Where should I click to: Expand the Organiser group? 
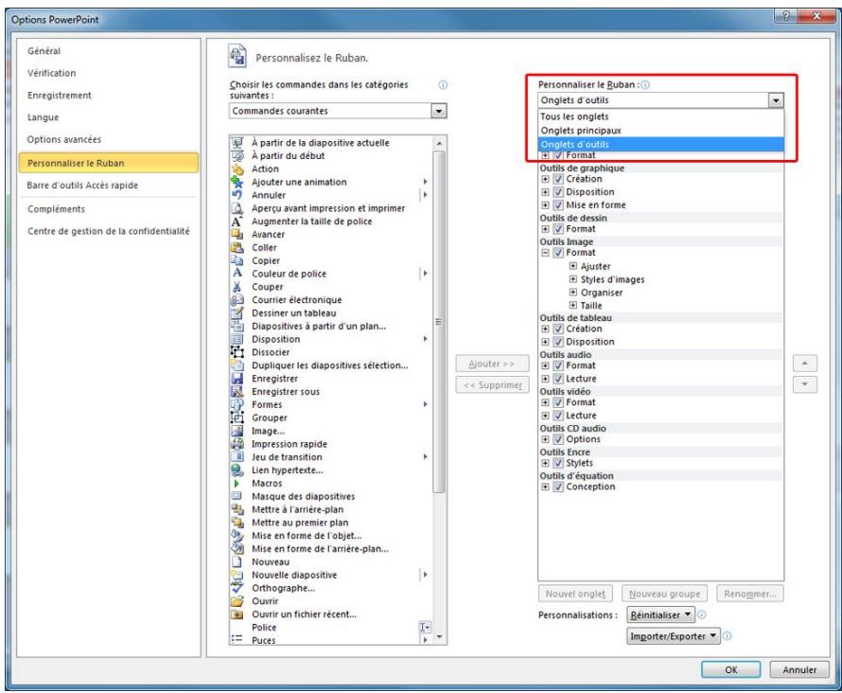tap(573, 293)
